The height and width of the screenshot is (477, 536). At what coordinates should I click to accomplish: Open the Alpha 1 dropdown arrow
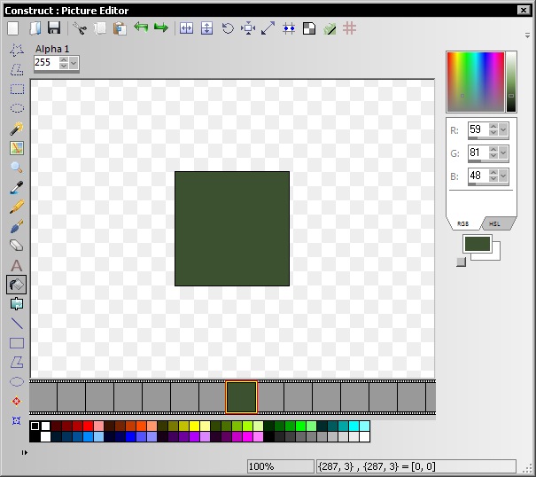pos(74,63)
